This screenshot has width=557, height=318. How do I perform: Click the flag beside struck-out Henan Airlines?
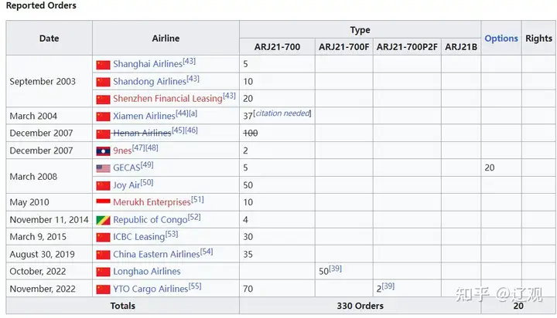point(103,134)
